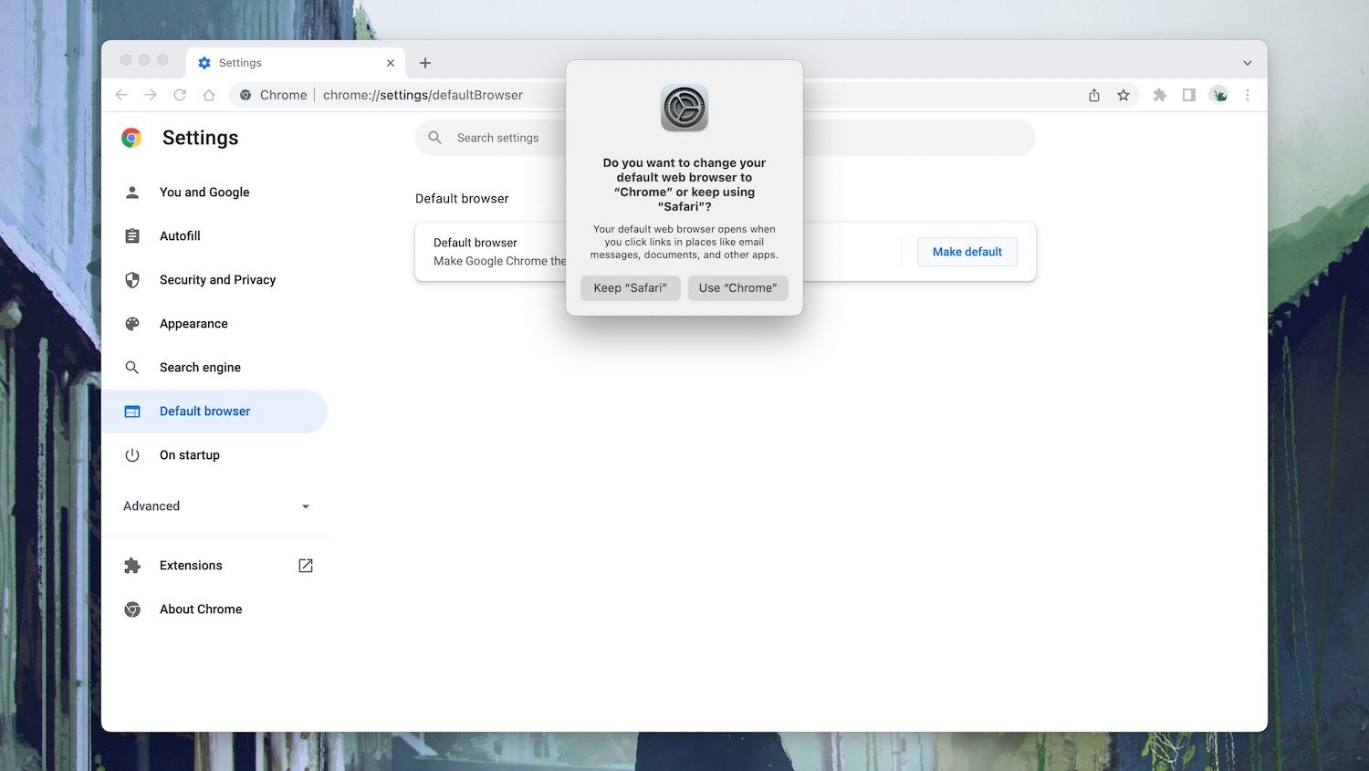The image size is (1369, 771).
Task: Bookmark this page with the star icon
Action: coord(1123,94)
